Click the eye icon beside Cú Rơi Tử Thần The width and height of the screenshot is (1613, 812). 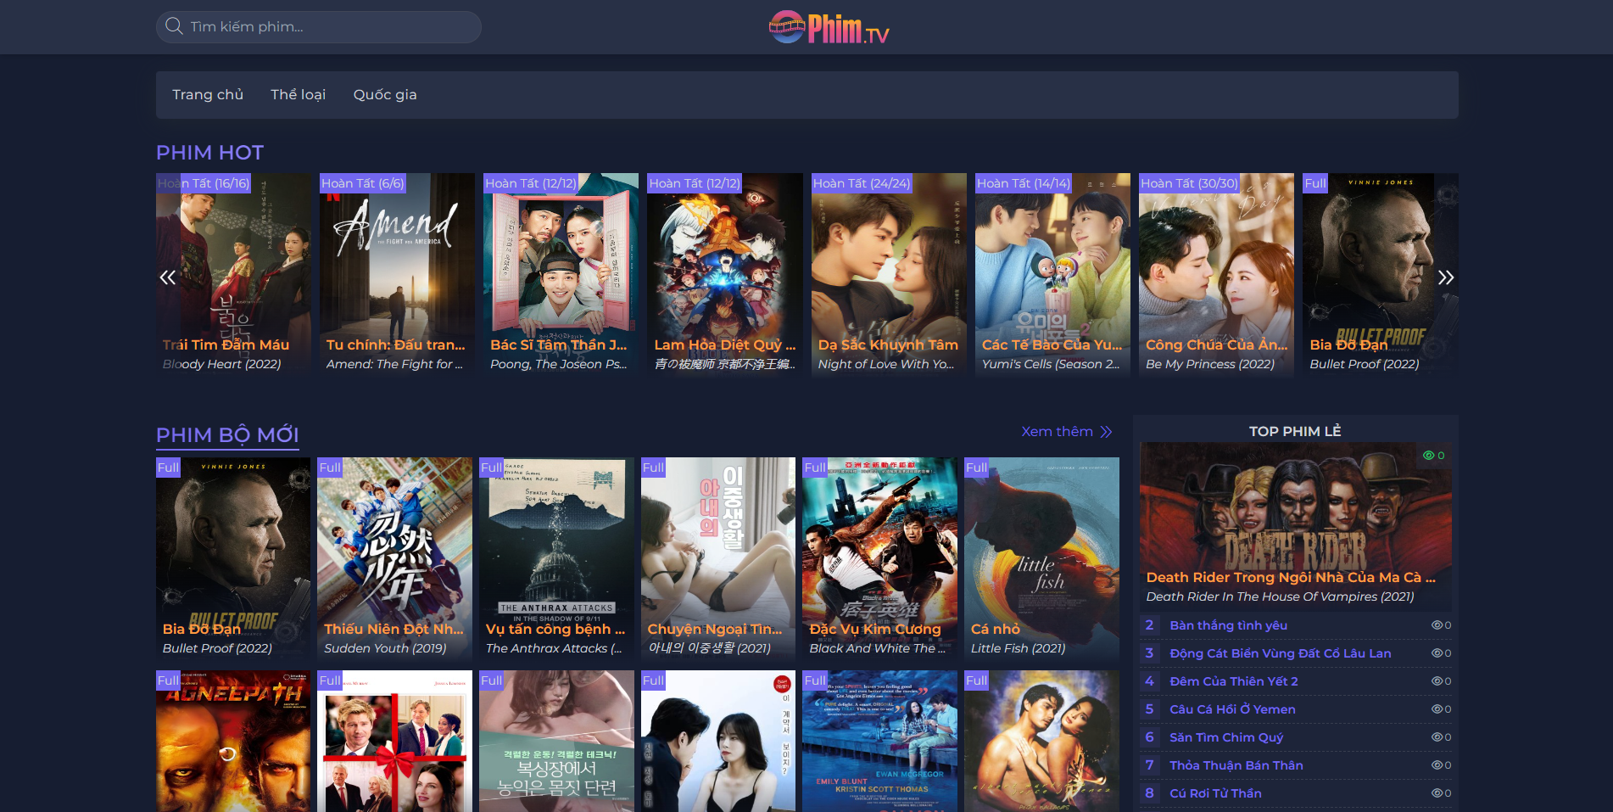(x=1437, y=793)
